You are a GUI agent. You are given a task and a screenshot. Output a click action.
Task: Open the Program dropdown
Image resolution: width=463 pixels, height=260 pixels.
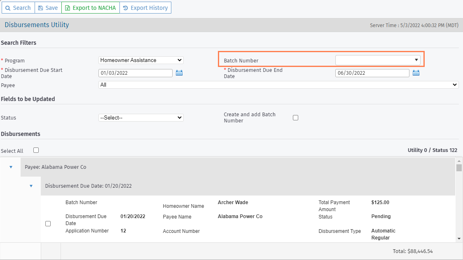click(x=141, y=60)
